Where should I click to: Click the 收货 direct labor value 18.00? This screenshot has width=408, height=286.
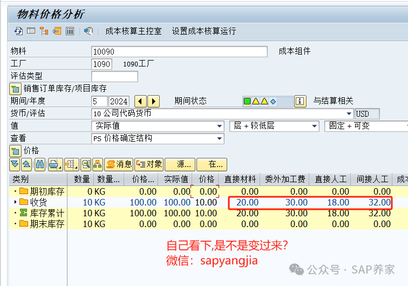338,202
